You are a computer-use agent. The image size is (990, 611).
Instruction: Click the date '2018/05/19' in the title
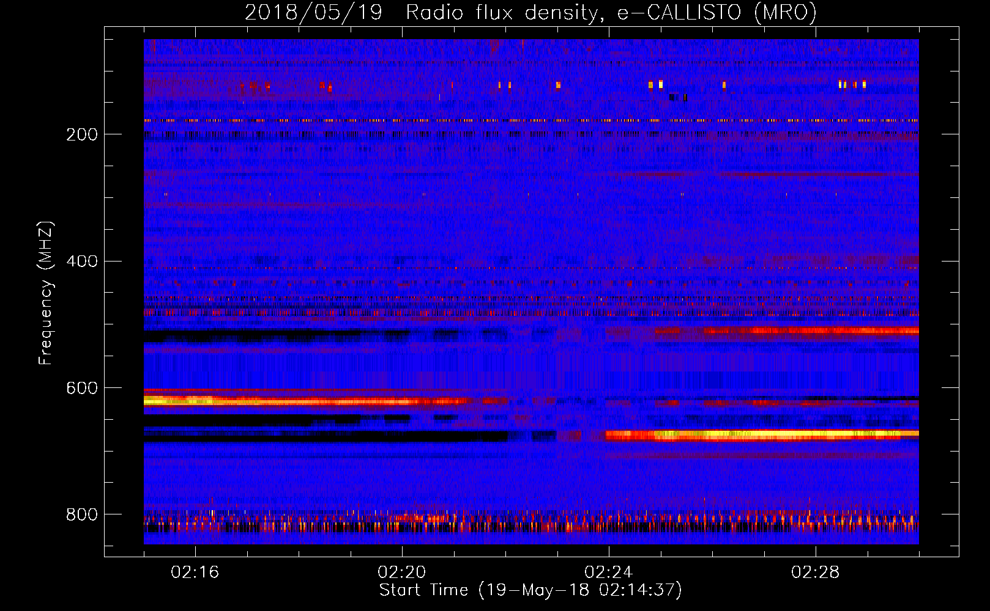point(313,13)
